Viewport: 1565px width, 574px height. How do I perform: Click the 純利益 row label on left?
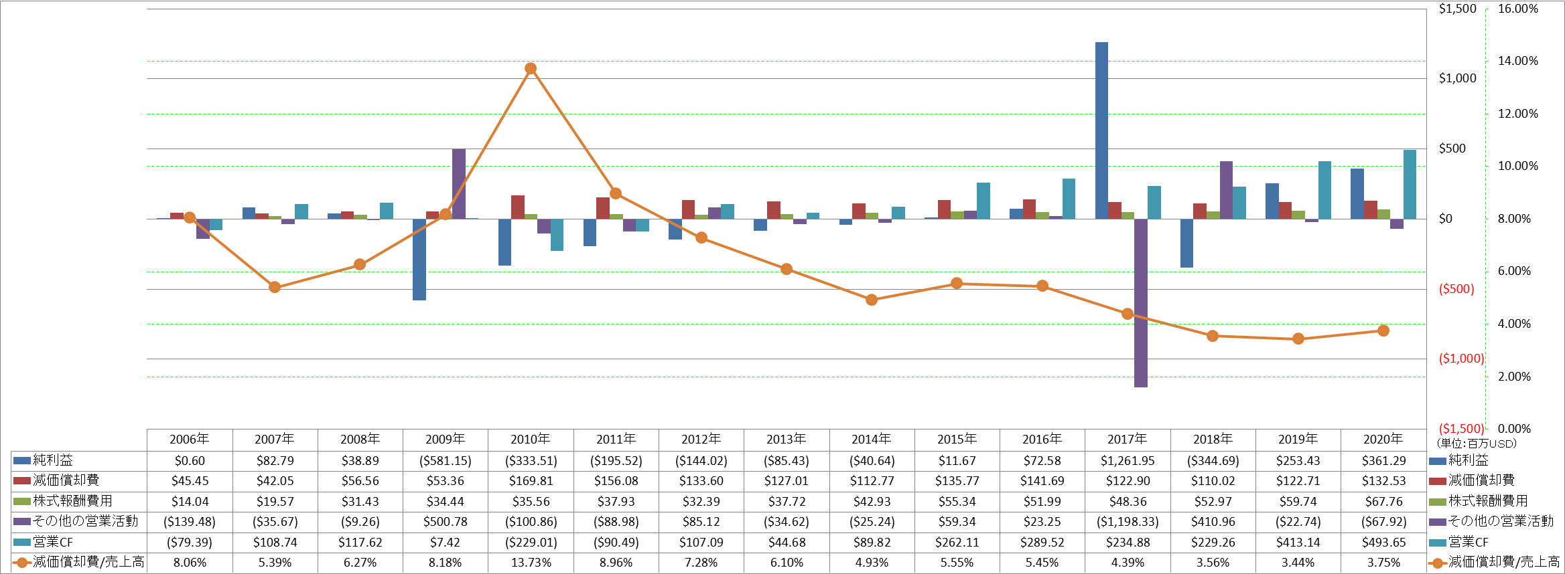coord(53,460)
